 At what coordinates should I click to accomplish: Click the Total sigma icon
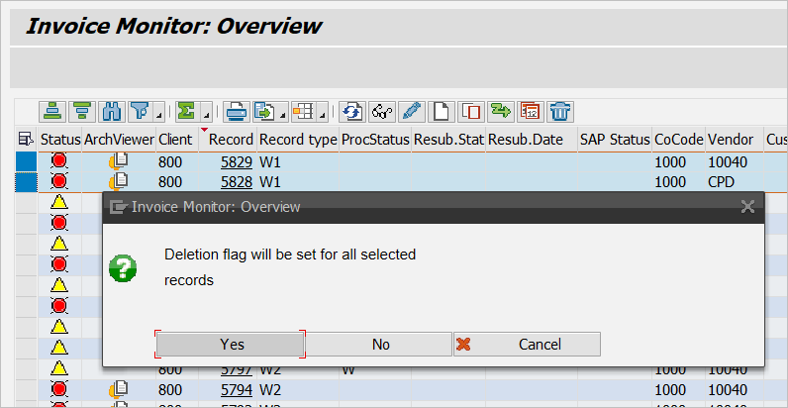point(184,110)
